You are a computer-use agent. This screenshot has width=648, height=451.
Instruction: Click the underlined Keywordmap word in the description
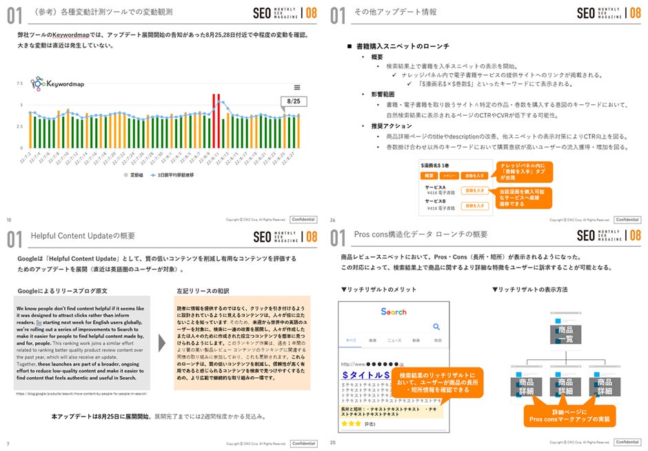pos(71,34)
